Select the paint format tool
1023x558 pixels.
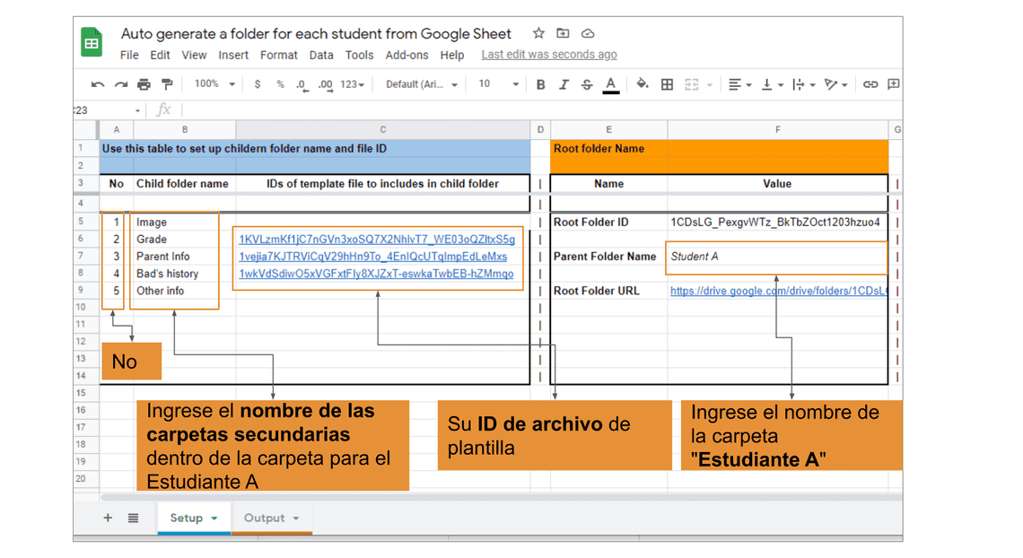click(x=167, y=84)
